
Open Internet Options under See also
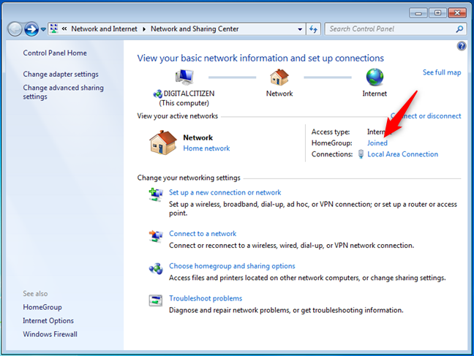(x=48, y=321)
